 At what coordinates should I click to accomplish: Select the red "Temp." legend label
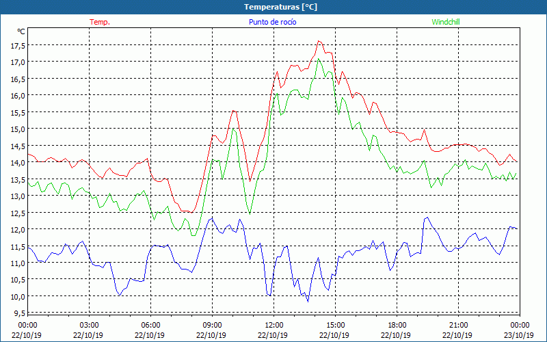pyautogui.click(x=100, y=22)
